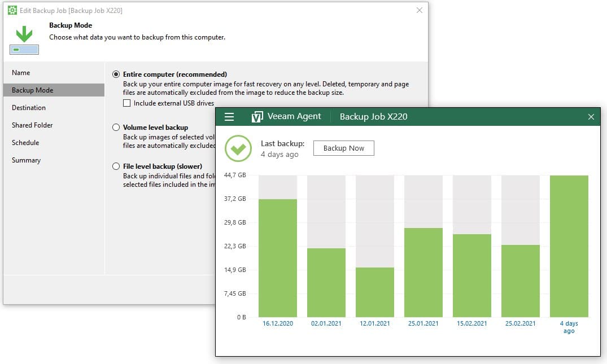The width and height of the screenshot is (607, 364).
Task: Close the Veeam Agent window
Action: [x=591, y=117]
